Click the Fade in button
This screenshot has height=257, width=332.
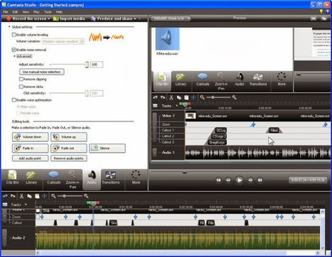[x=31, y=148]
